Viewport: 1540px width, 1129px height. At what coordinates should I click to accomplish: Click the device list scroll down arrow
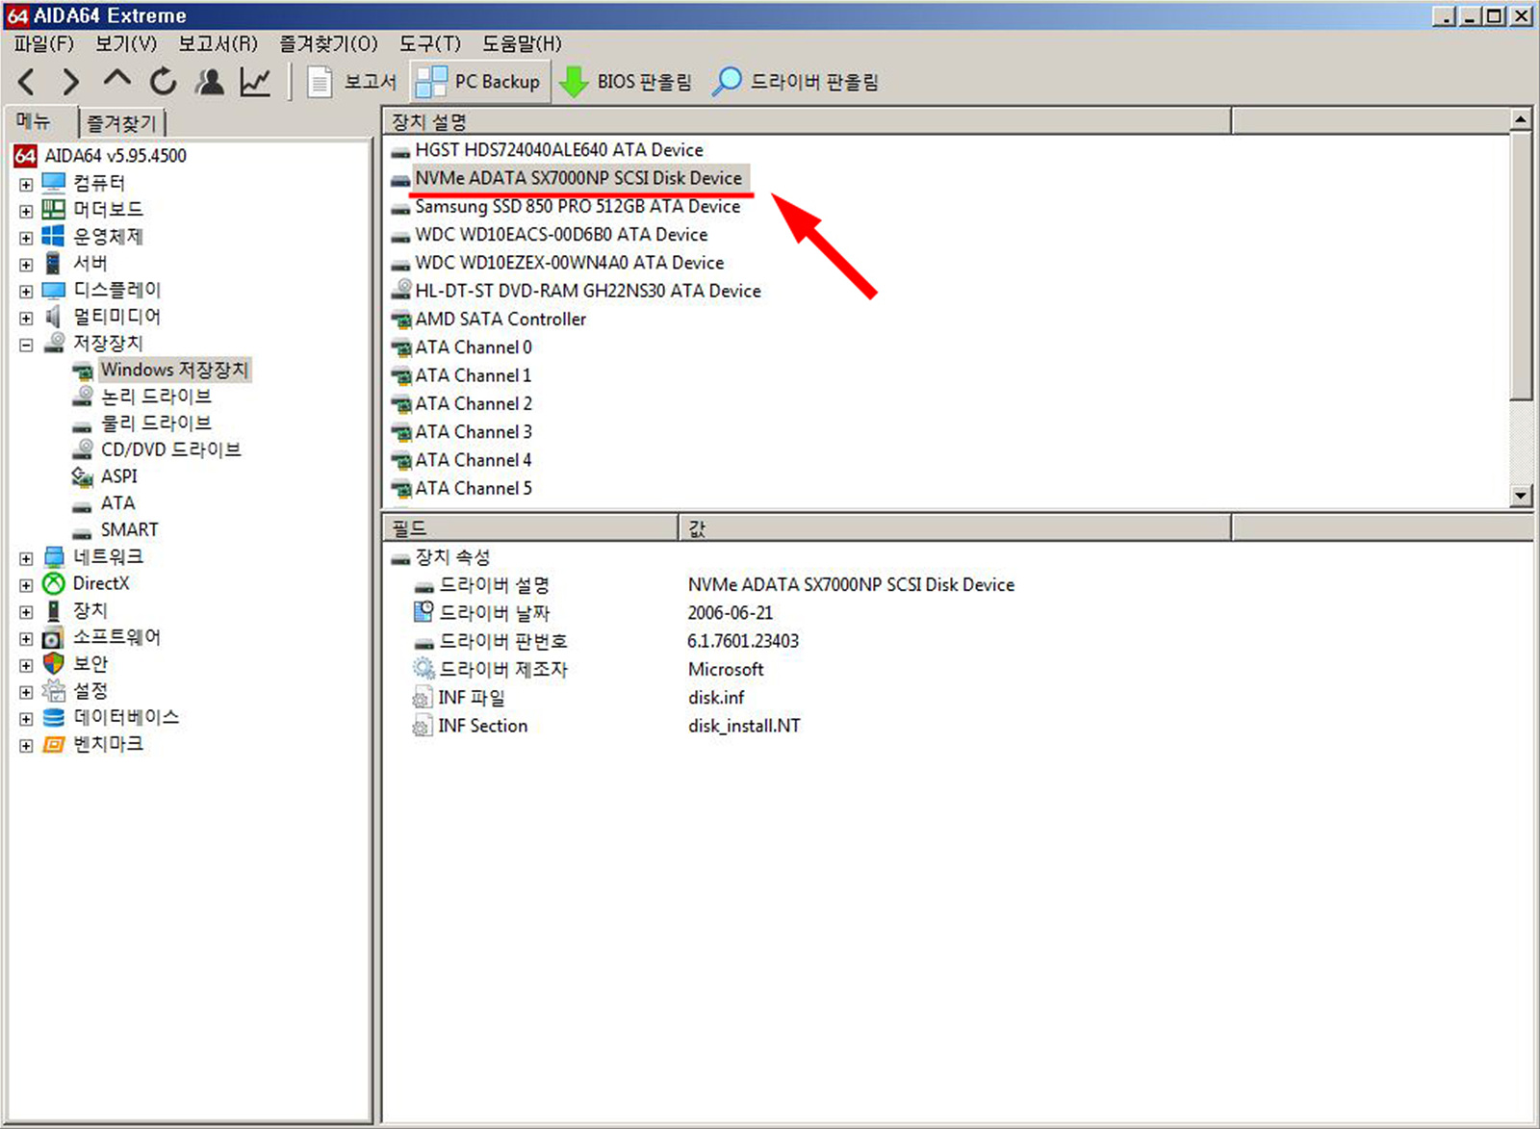tap(1521, 496)
